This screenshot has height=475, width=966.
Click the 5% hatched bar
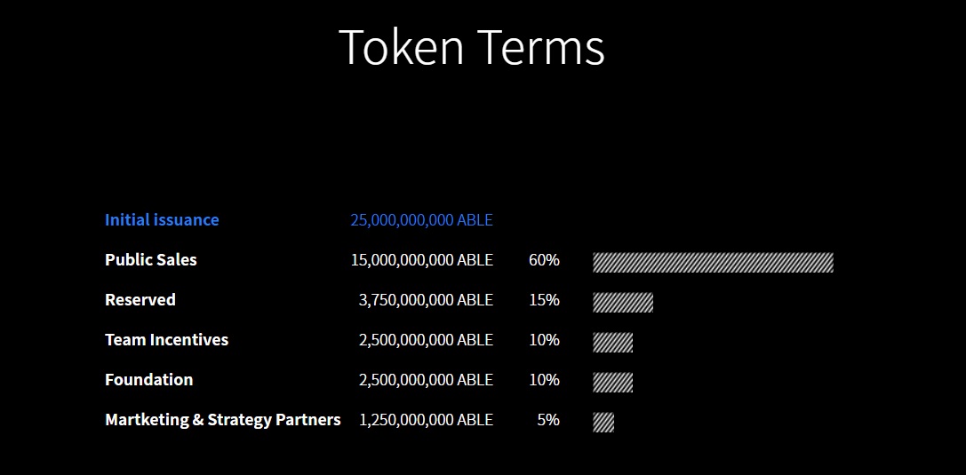click(x=603, y=422)
